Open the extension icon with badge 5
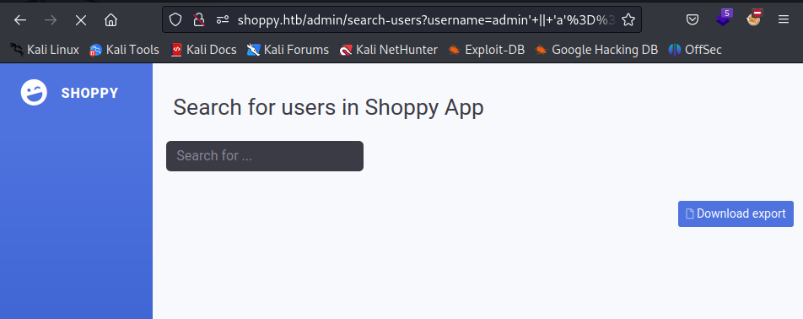803x319 pixels. [724, 18]
